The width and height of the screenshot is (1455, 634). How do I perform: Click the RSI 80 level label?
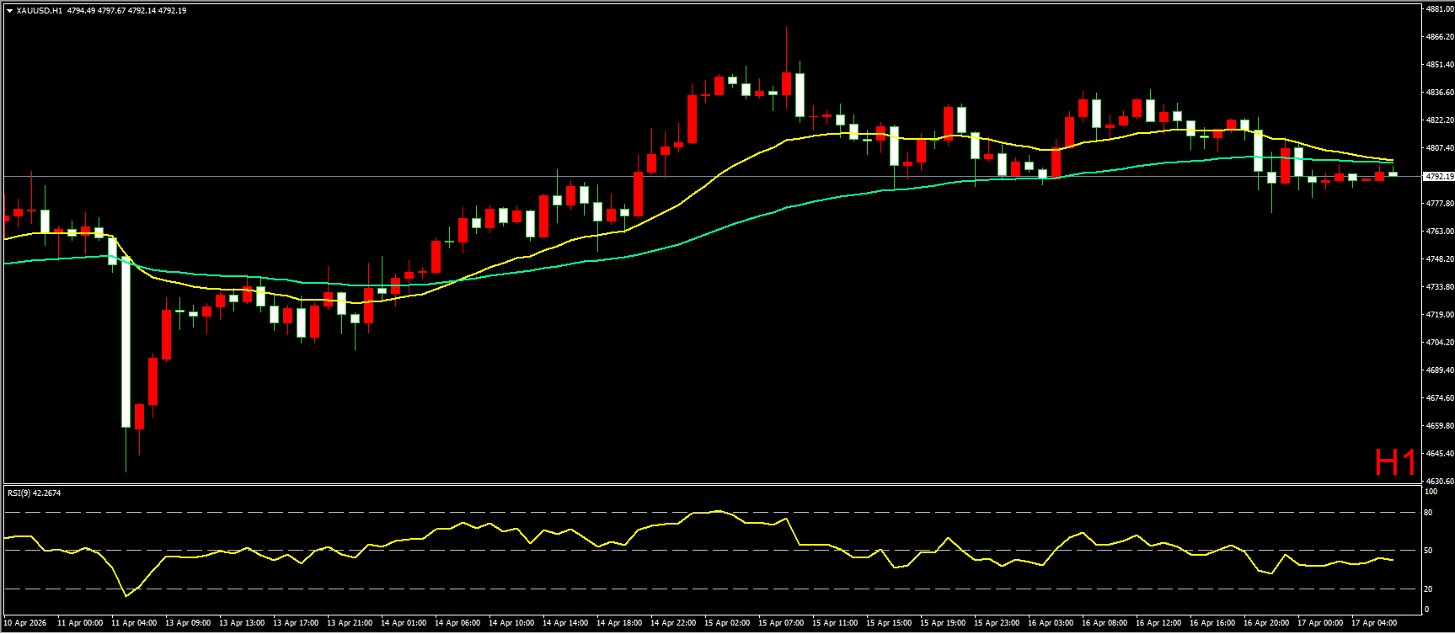(1428, 512)
